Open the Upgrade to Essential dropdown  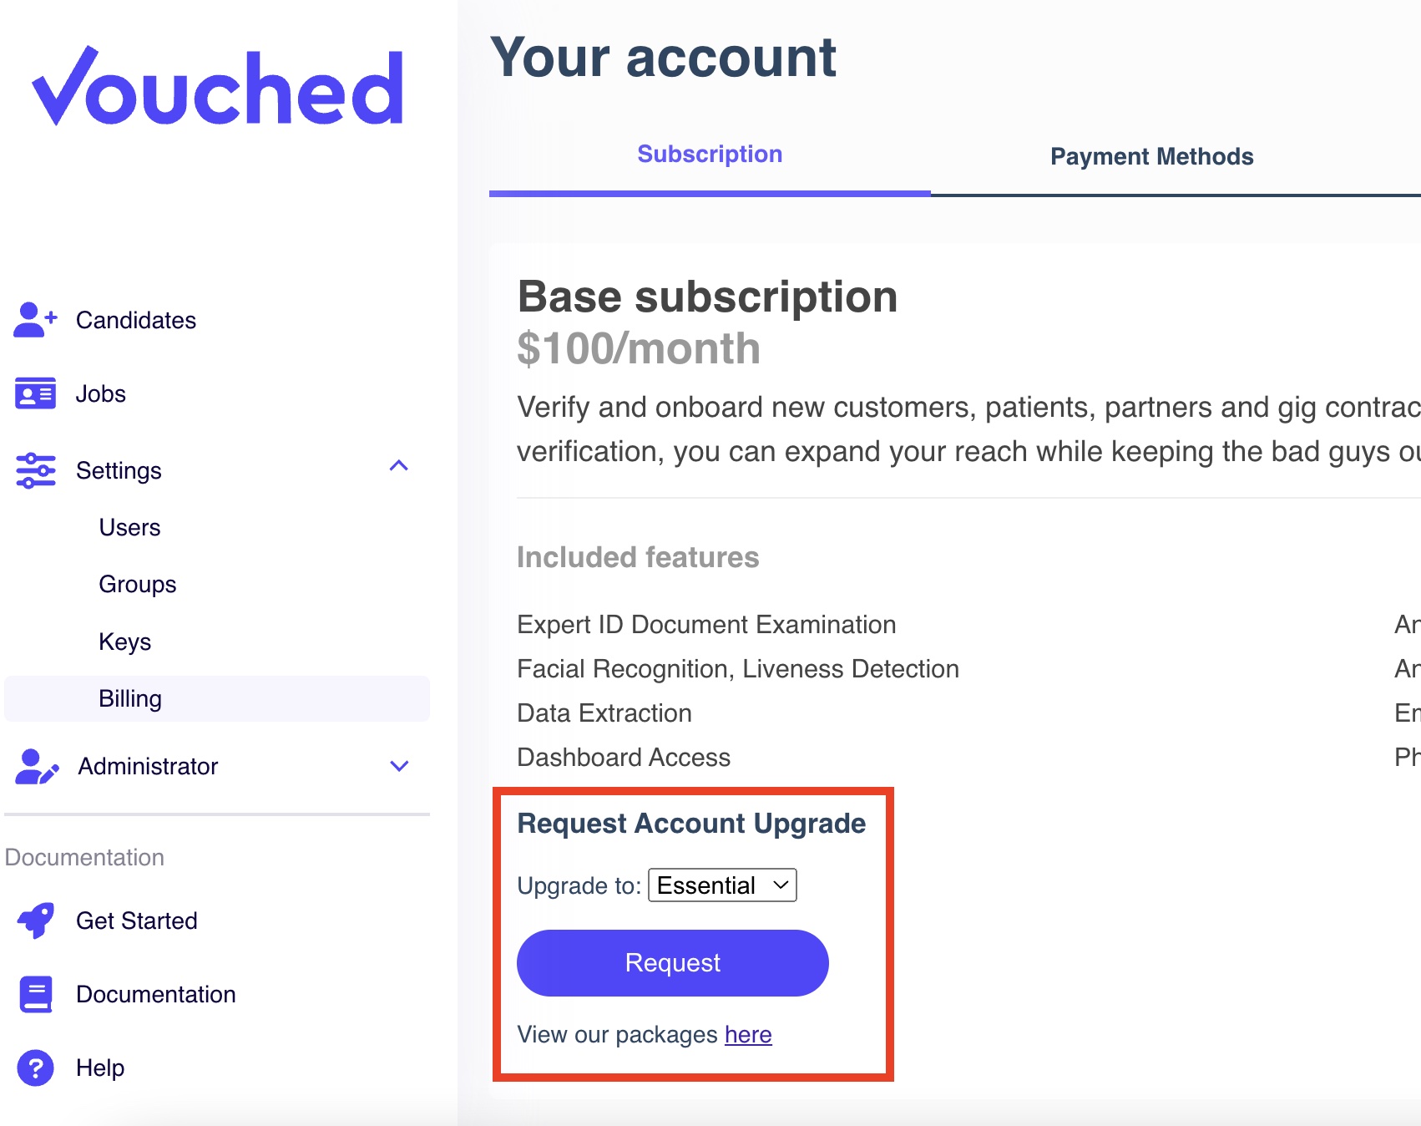[x=722, y=885]
